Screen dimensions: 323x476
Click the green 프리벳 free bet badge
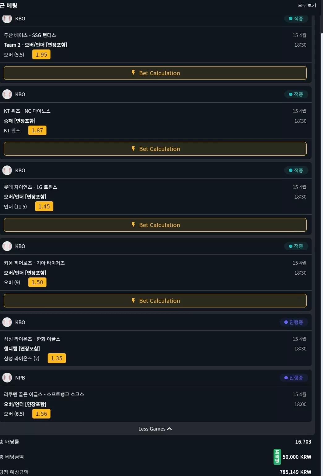(277, 457)
